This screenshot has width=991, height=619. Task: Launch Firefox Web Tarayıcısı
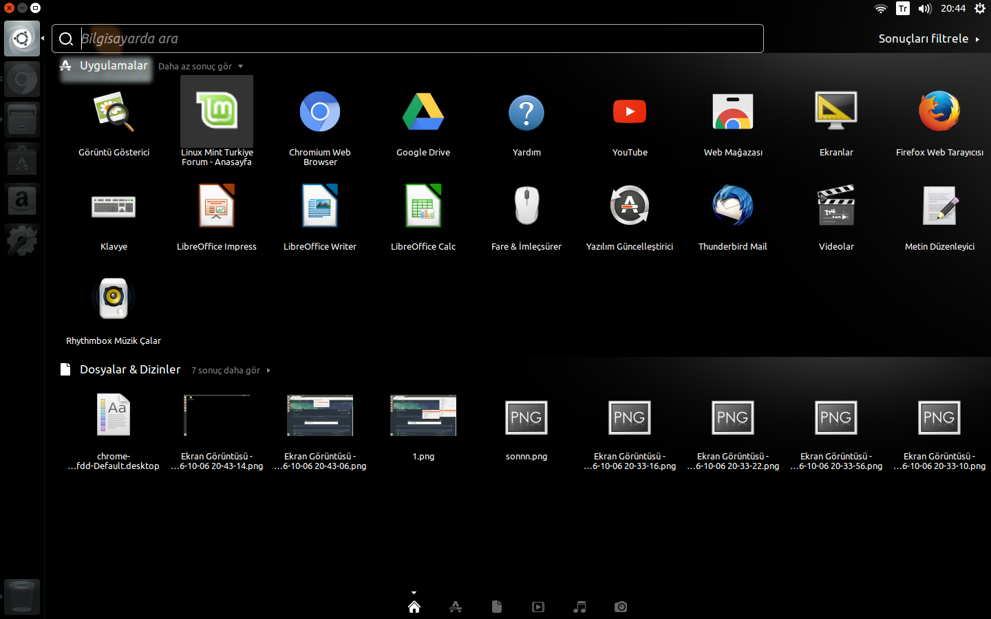[939, 111]
